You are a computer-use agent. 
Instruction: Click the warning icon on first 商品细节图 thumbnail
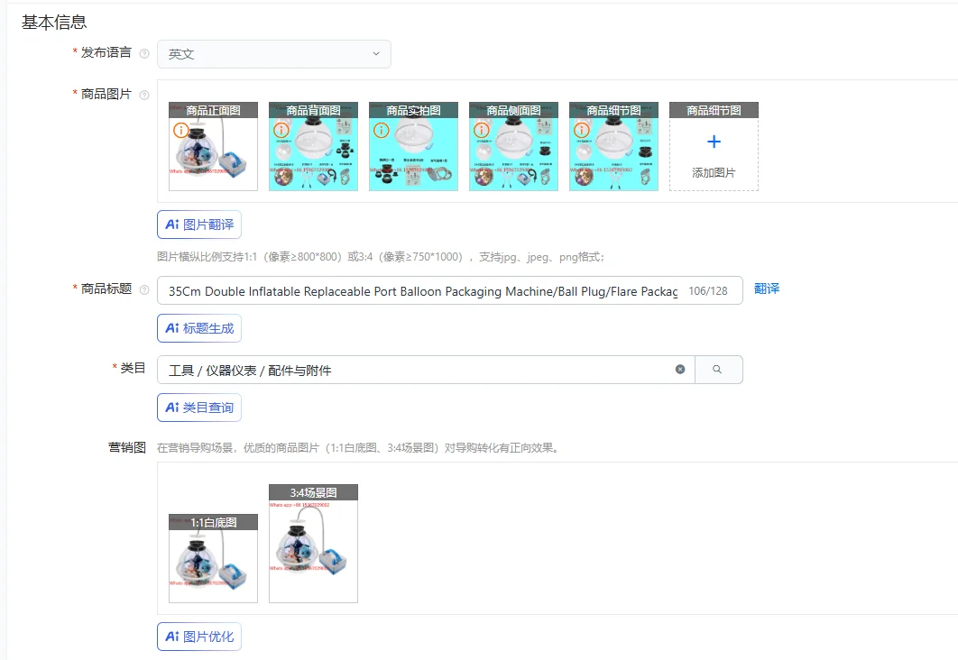[582, 130]
